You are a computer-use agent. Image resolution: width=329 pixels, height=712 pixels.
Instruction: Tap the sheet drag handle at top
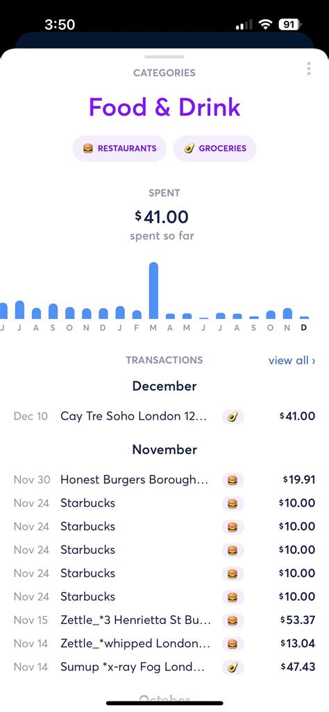click(164, 57)
